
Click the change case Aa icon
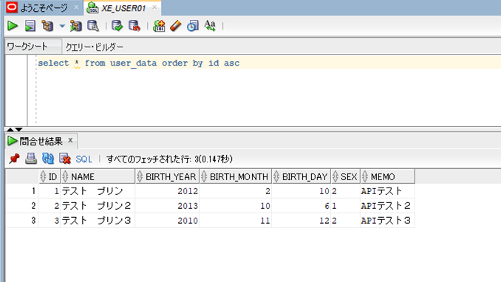point(210,26)
